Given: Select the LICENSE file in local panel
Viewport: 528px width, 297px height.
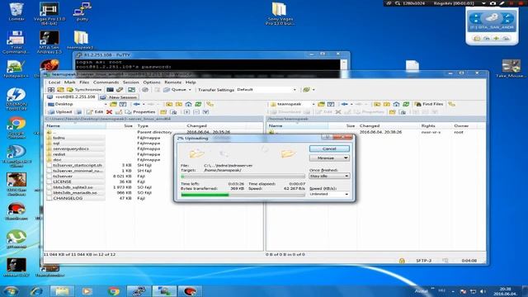Looking at the screenshot, I should coord(62,181).
